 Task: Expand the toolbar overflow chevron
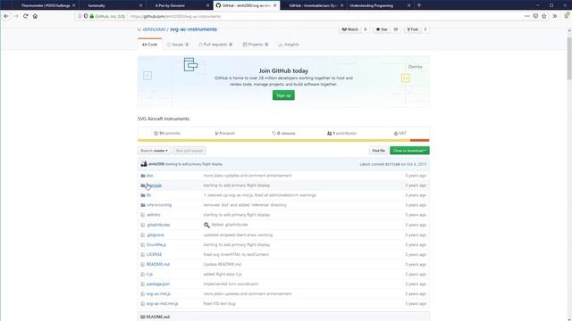click(x=554, y=16)
